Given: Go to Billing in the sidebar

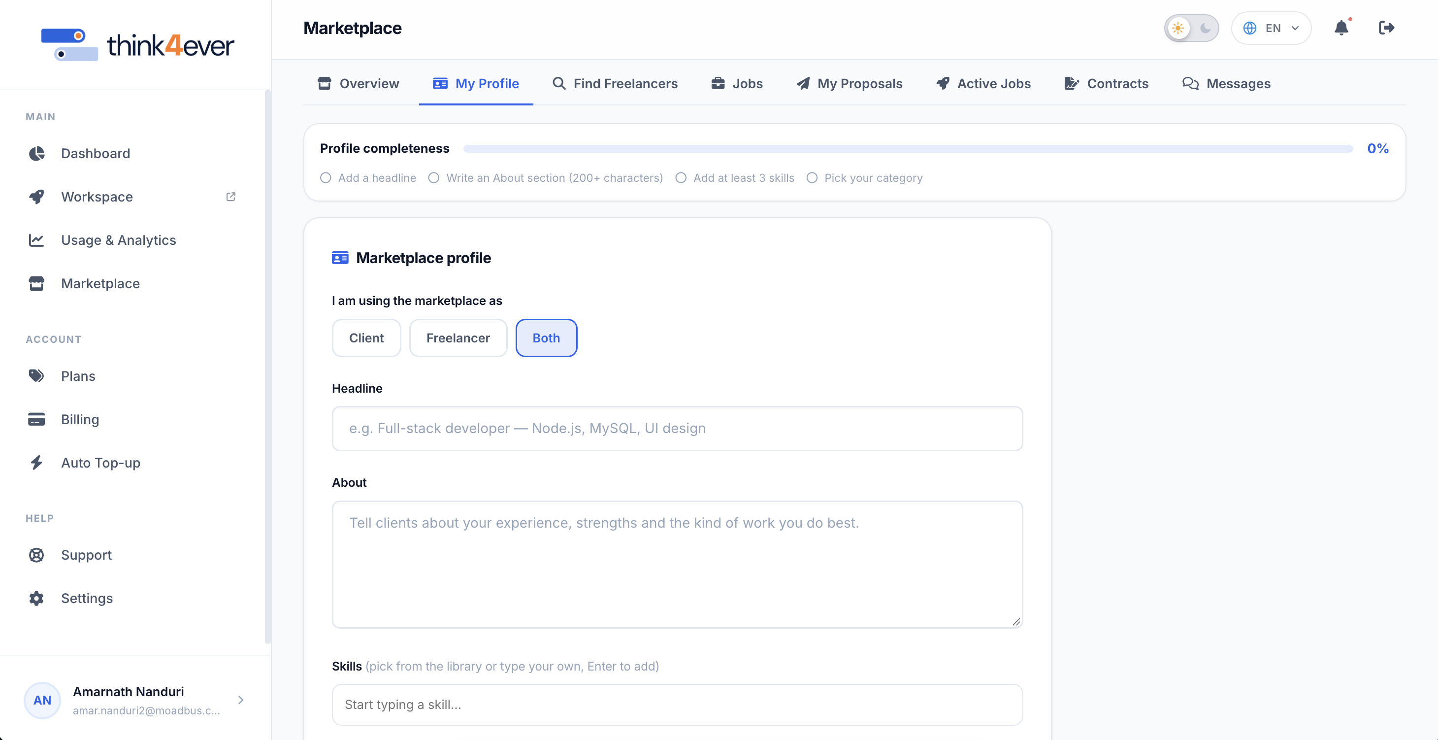Looking at the screenshot, I should (x=80, y=419).
